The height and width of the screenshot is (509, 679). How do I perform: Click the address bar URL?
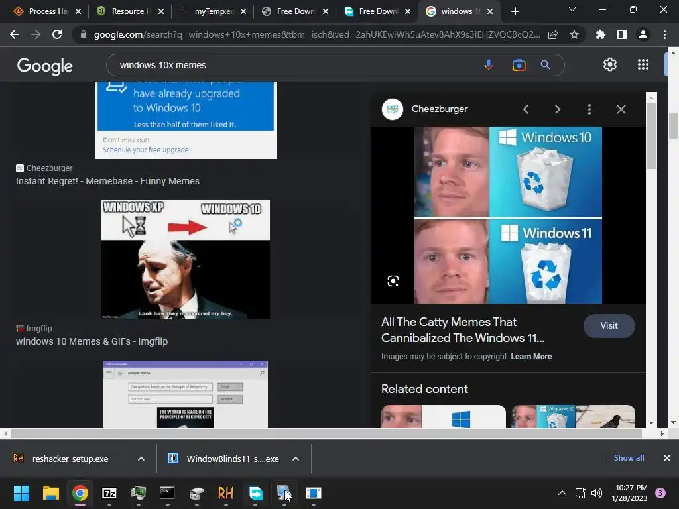316,34
